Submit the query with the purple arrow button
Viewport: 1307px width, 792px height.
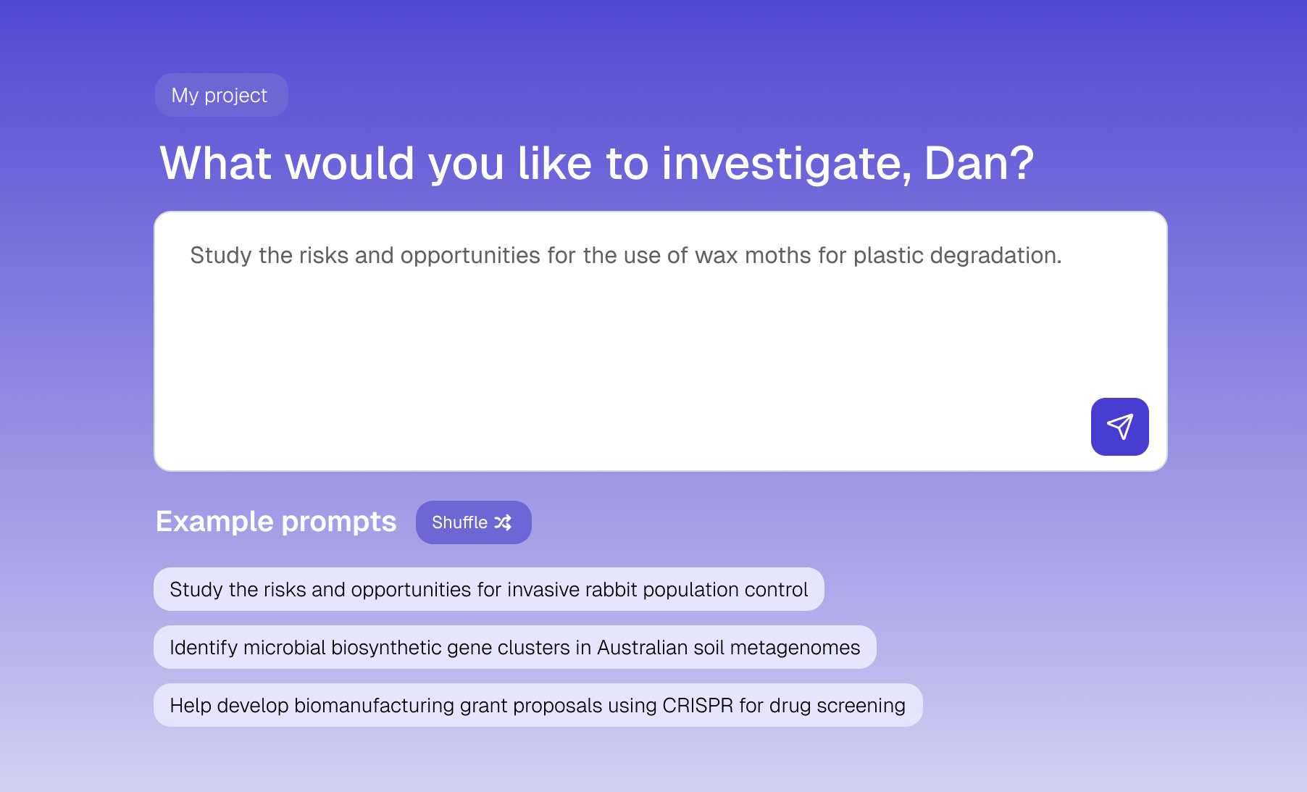point(1119,427)
